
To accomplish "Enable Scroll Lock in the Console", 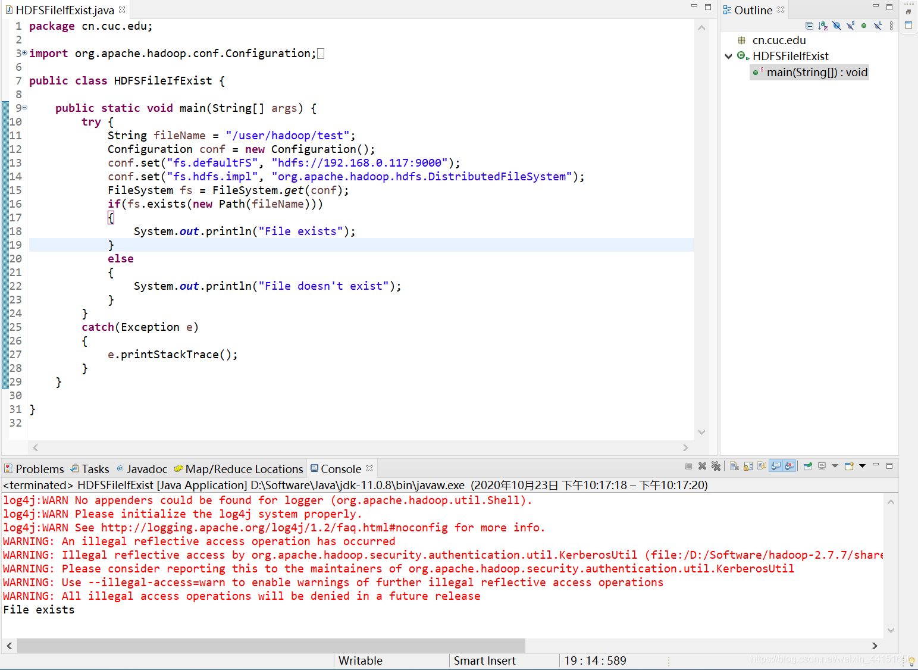I will [748, 466].
